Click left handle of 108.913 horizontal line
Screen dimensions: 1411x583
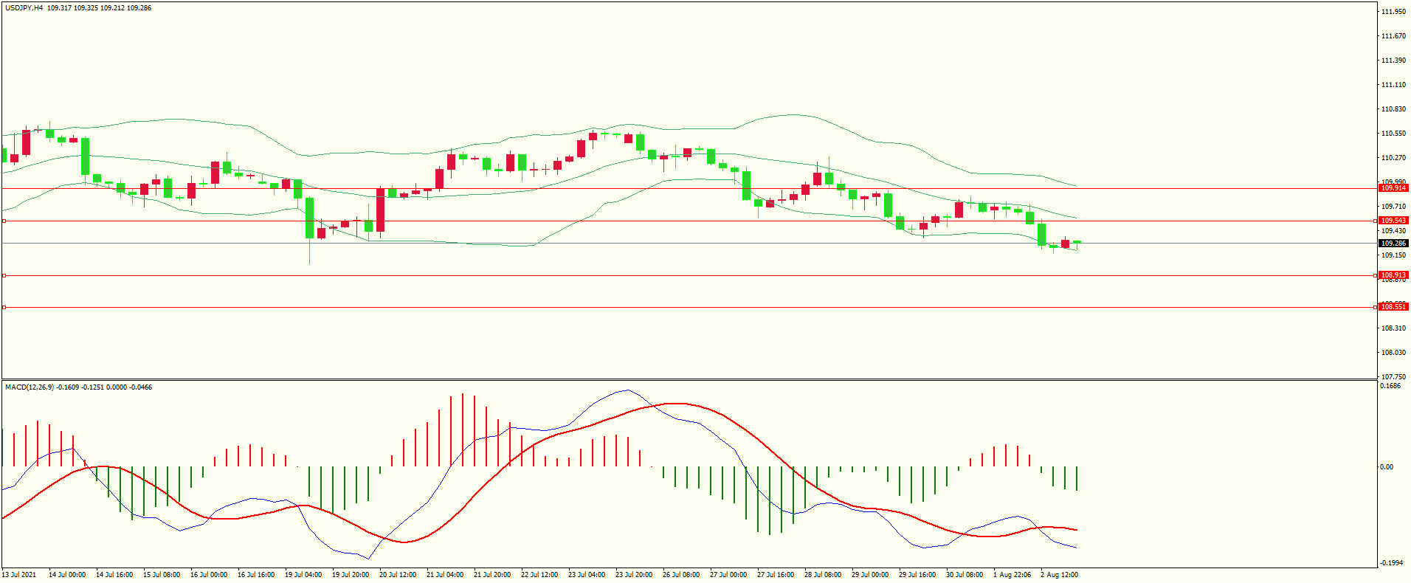(x=4, y=275)
